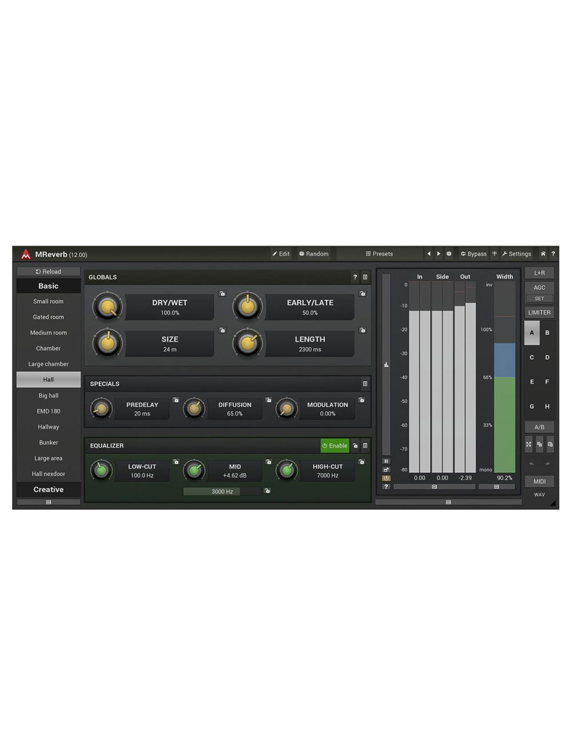Toggle Bypass for the plugin
The height and width of the screenshot is (754, 571).
(473, 254)
